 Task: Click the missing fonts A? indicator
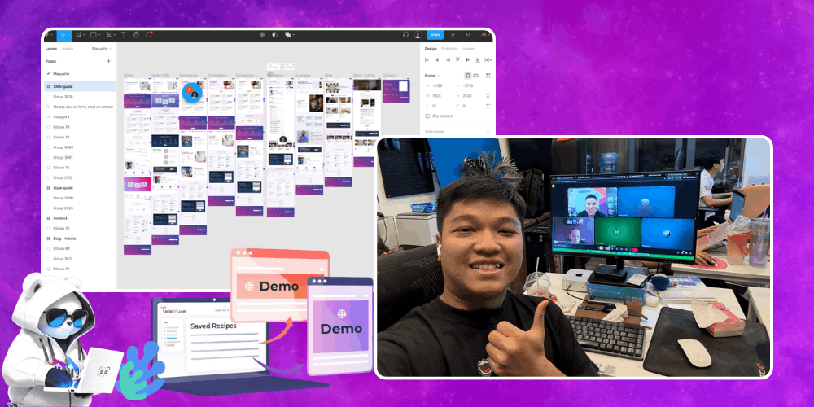[x=467, y=35]
